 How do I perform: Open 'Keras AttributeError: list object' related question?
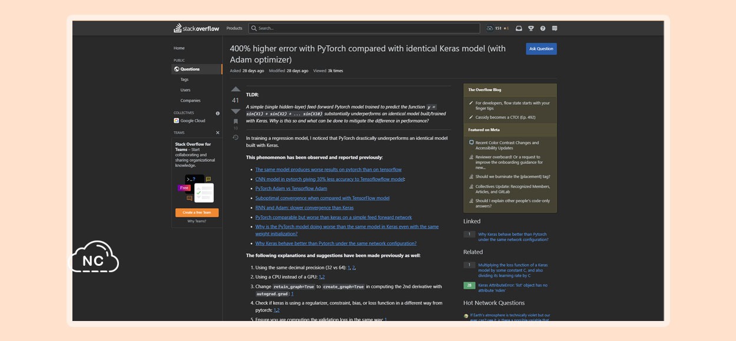tap(513, 287)
